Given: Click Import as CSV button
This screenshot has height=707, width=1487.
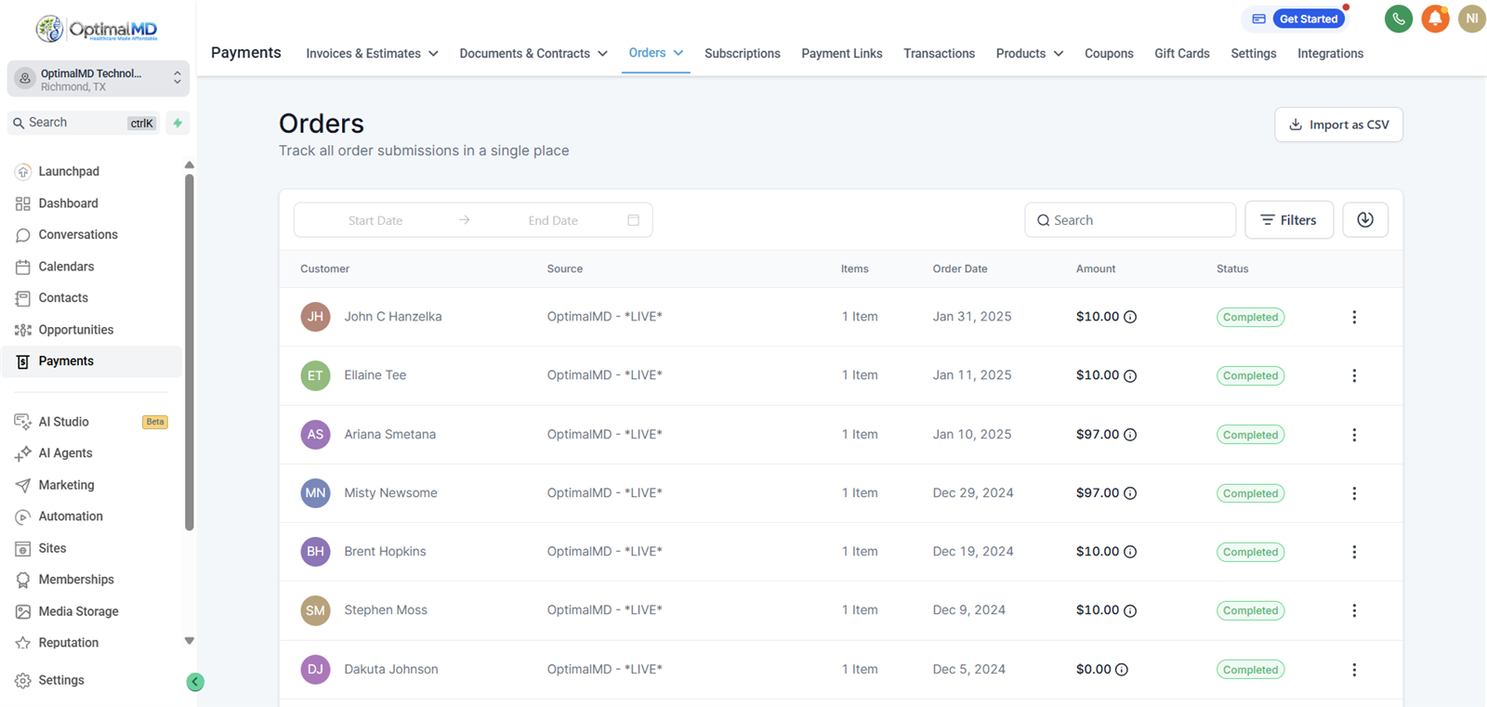Looking at the screenshot, I should point(1339,124).
